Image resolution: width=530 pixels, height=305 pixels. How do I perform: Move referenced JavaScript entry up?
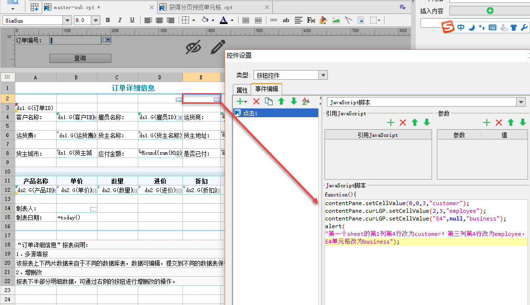pyautogui.click(x=415, y=122)
